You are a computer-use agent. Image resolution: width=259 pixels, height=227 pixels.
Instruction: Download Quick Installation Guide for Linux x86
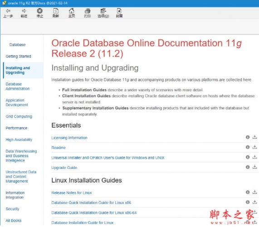[x=255, y=202]
